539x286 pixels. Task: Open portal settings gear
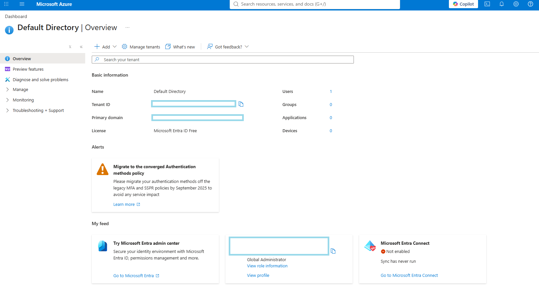[x=516, y=4]
